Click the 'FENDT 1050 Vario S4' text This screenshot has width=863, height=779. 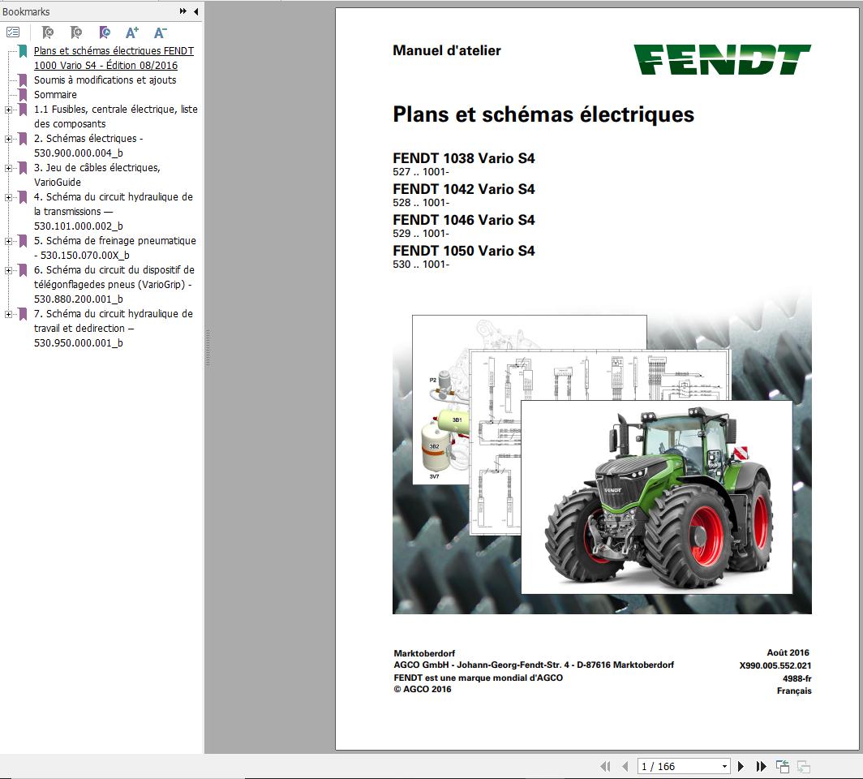pyautogui.click(x=463, y=251)
